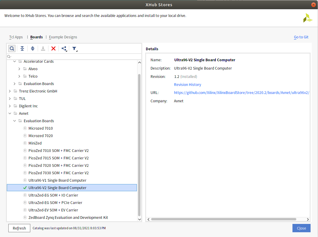This screenshot has width=318, height=237.
Task: Select ZedBoard Zynq Evaluation and Development Kit
Action: pyautogui.click(x=68, y=217)
